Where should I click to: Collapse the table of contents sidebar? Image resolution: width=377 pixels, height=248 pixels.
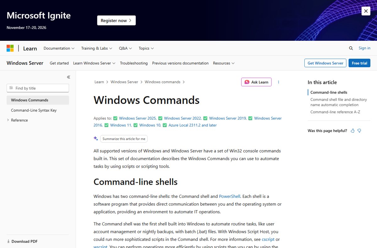[68, 77]
